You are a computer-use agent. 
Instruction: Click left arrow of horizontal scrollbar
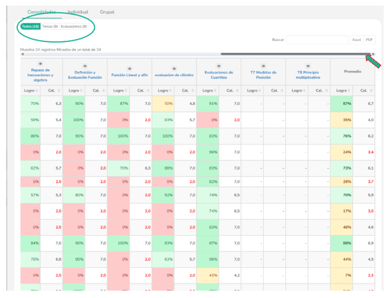point(22,54)
